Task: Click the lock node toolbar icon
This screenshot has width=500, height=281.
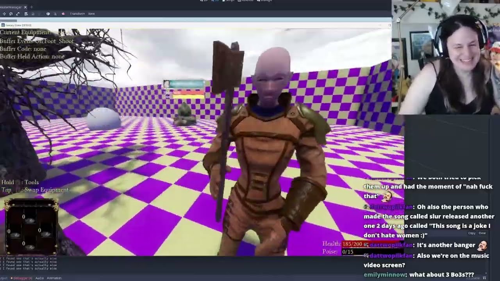Action: 33,14
